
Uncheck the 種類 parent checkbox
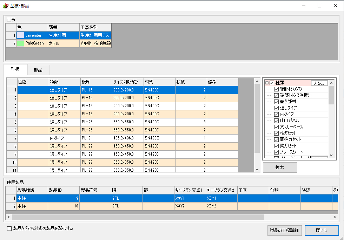[272, 83]
